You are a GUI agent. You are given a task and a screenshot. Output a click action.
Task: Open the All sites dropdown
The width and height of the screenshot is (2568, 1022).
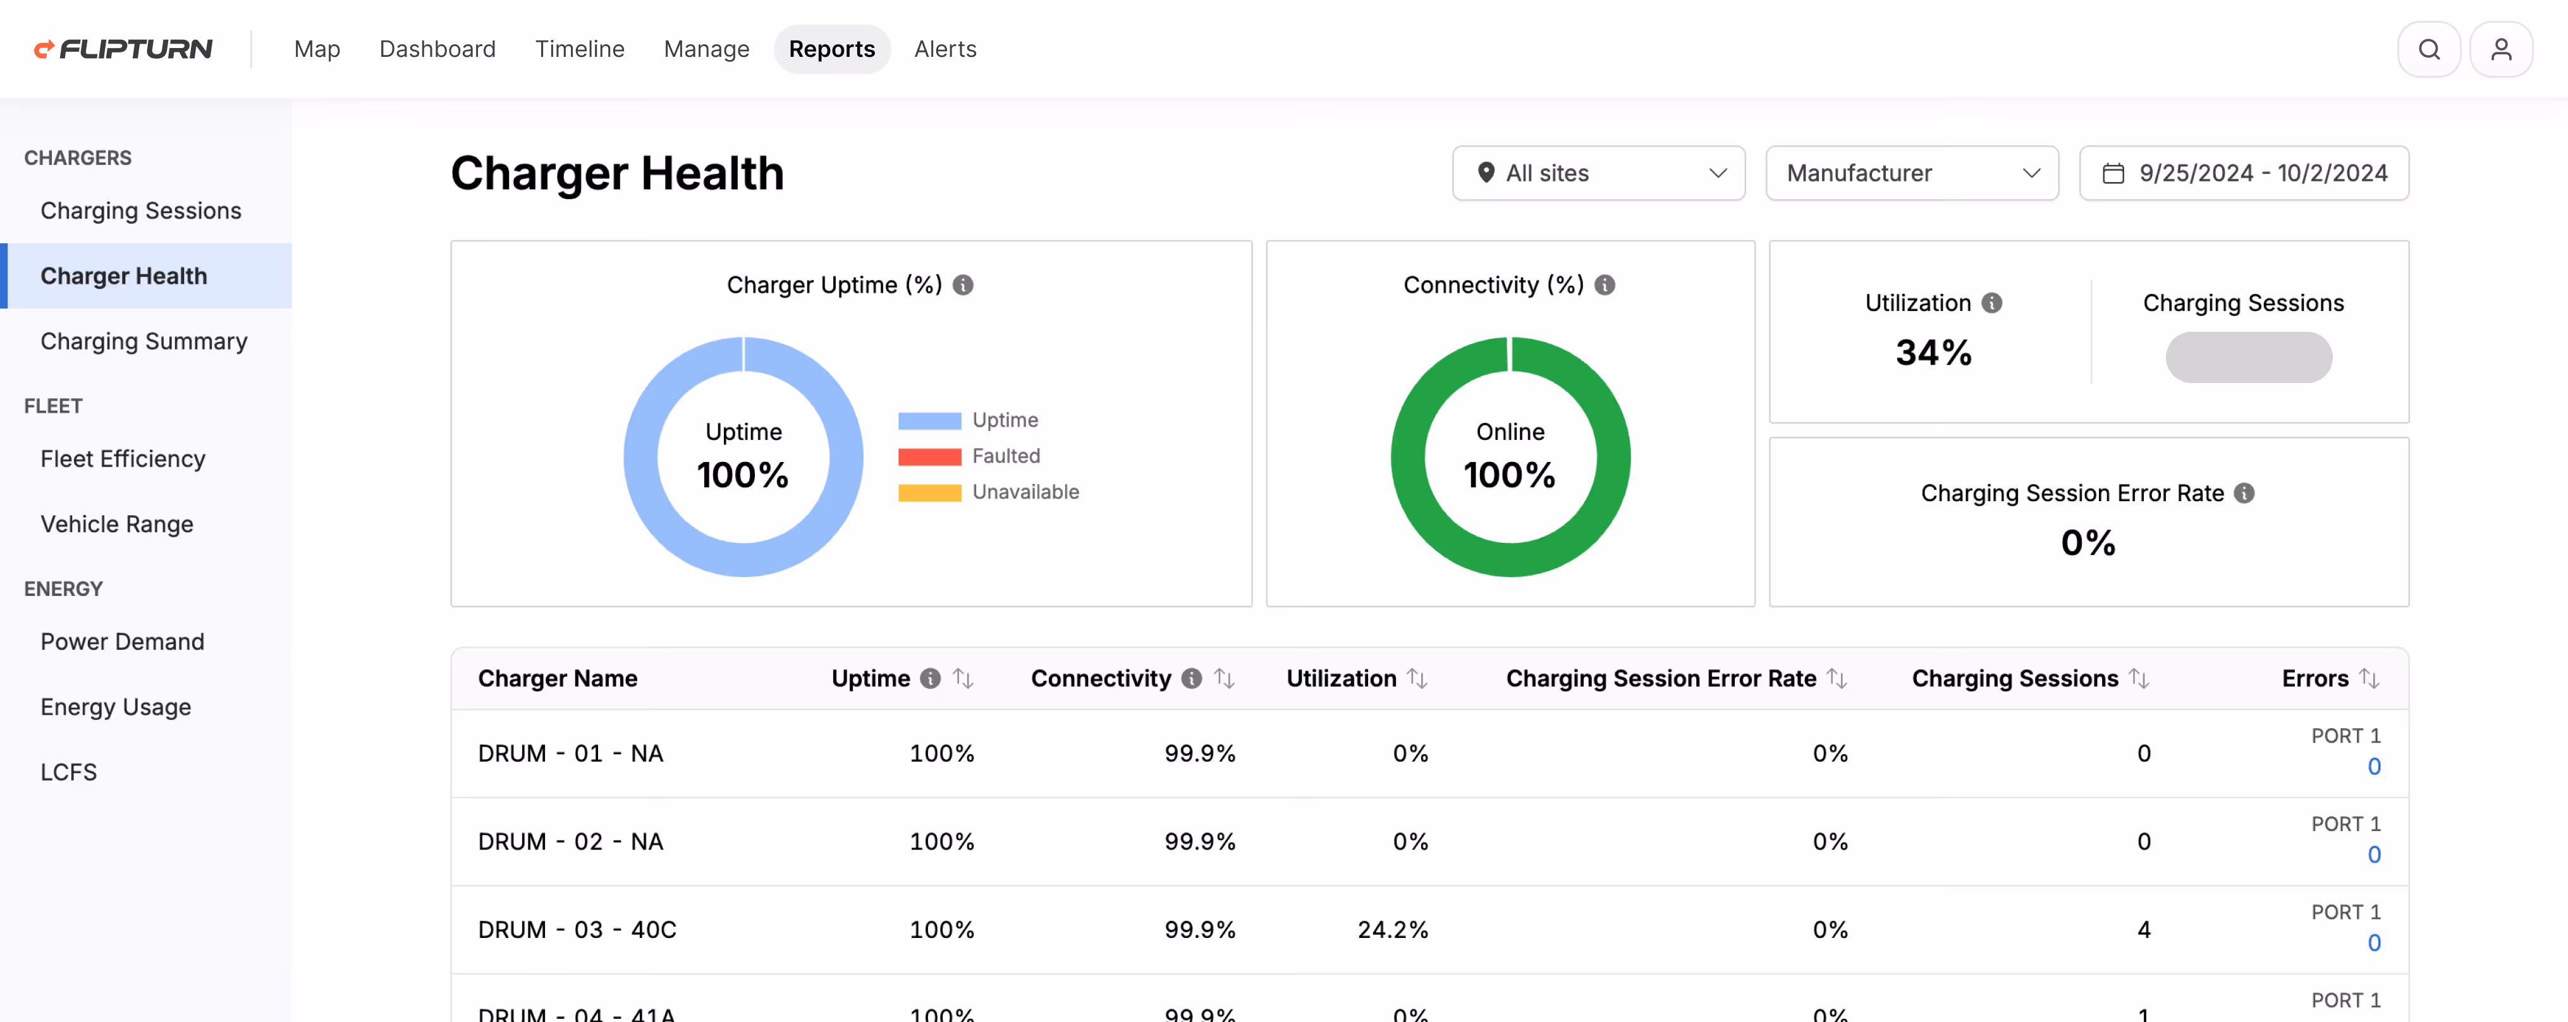coord(1598,173)
